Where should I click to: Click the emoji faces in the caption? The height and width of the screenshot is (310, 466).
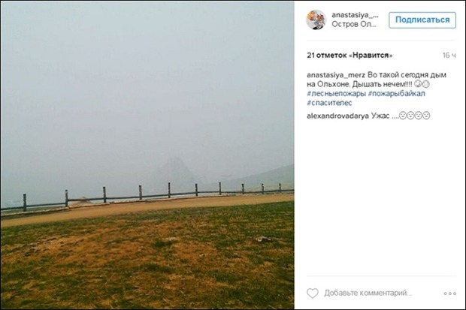[422, 84]
